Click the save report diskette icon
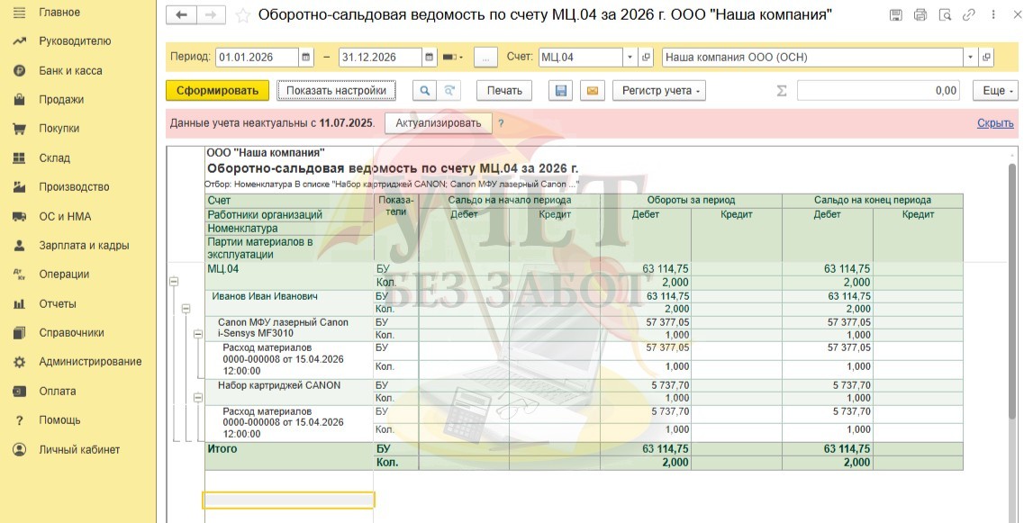This screenshot has width=1033, height=523. click(561, 90)
